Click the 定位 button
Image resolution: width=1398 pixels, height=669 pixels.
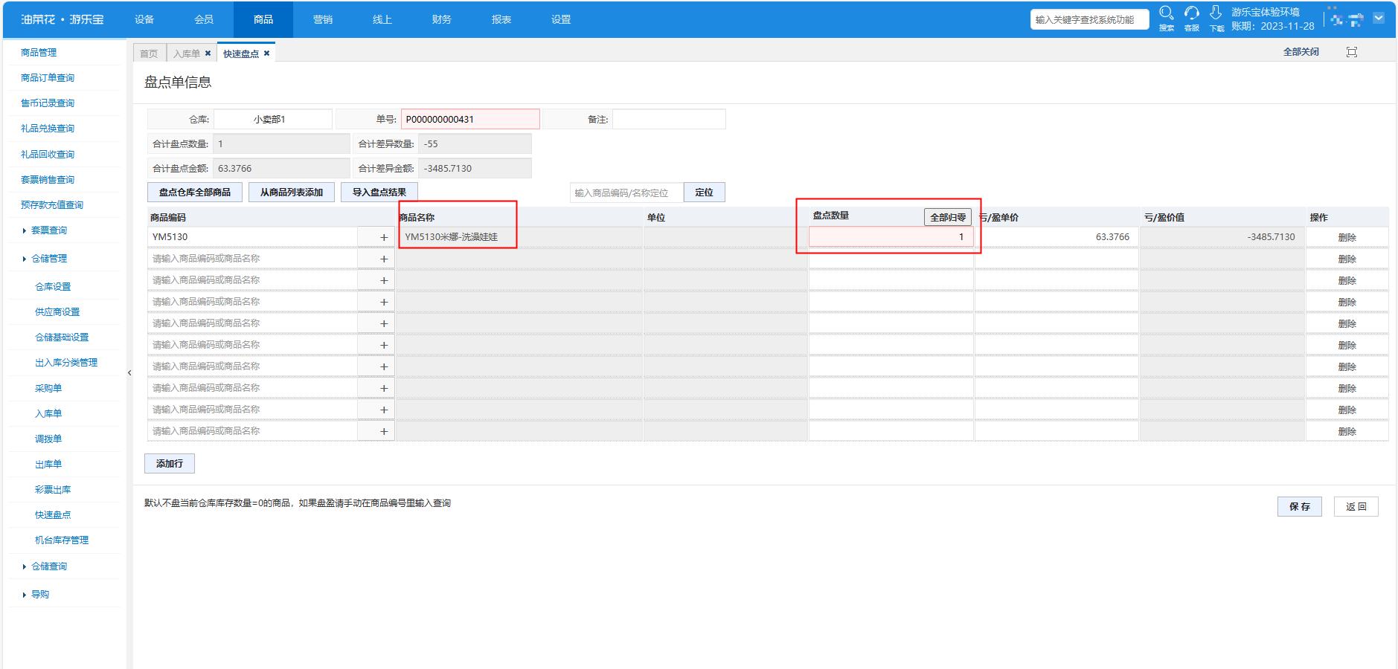point(704,192)
